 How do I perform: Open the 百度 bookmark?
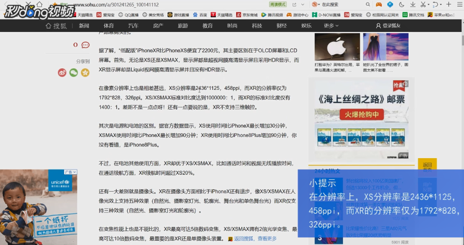[x=200, y=15]
